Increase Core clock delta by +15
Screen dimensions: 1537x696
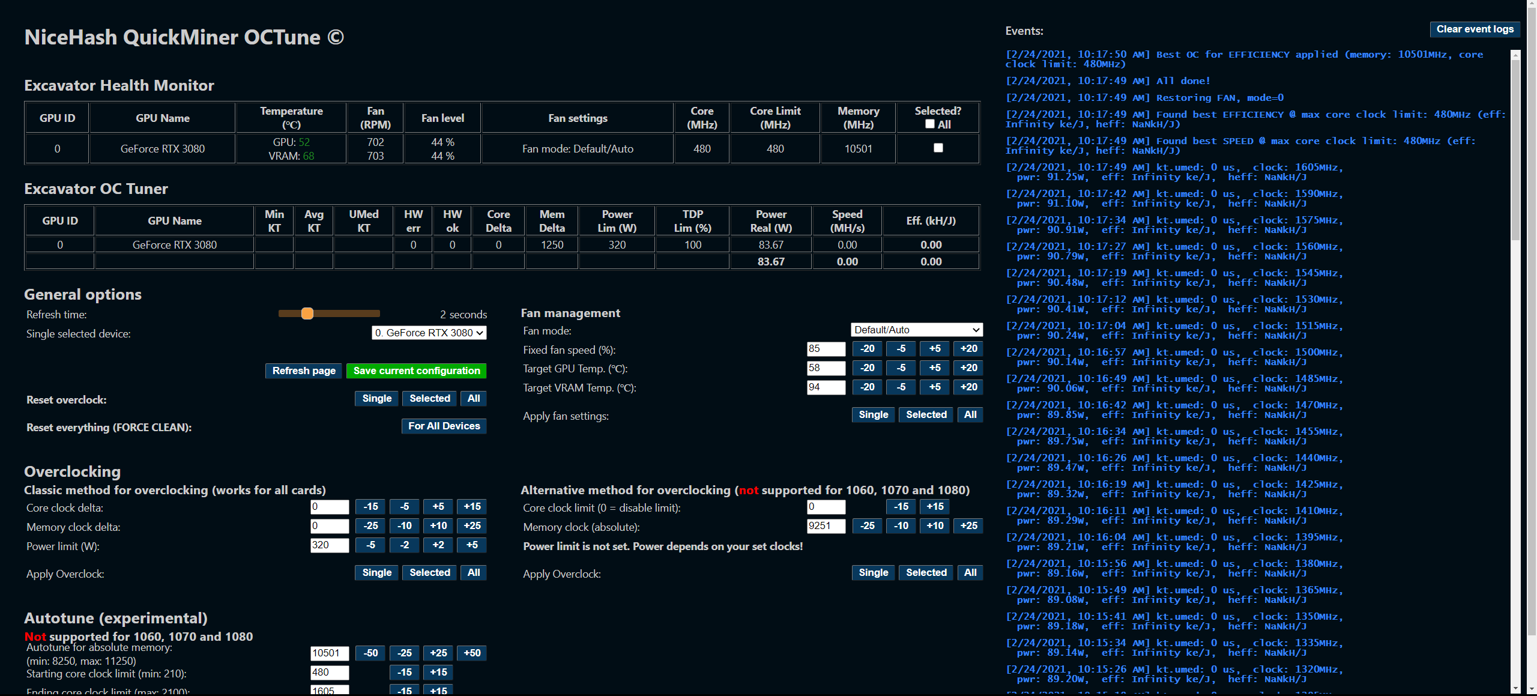click(472, 506)
